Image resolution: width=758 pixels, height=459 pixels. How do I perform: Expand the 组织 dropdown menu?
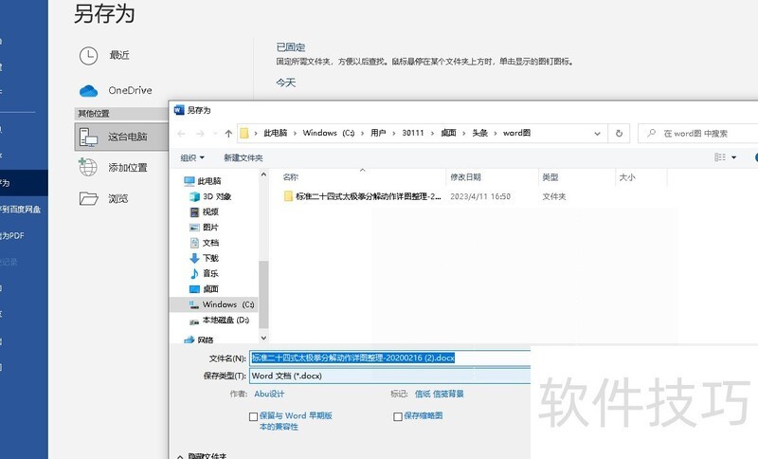pos(192,157)
